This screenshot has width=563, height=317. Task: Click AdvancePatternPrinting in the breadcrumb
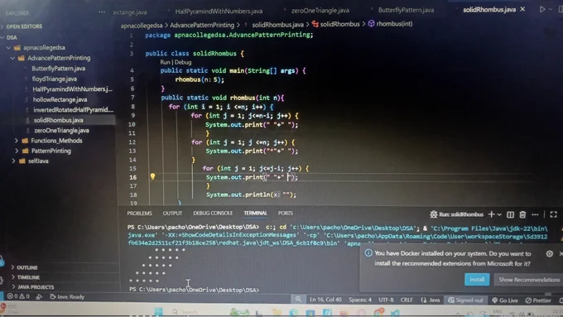202,25
